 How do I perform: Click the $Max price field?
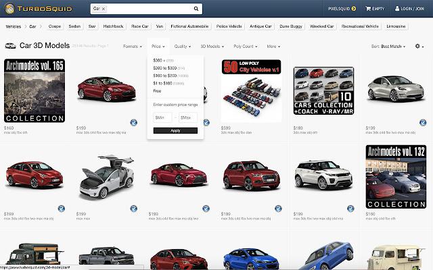coord(188,117)
